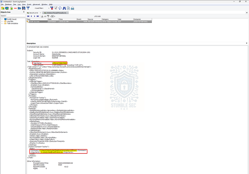Viewport: 249px width, 174px height.
Task: Go to previous event arrow
Action: coord(31,16)
